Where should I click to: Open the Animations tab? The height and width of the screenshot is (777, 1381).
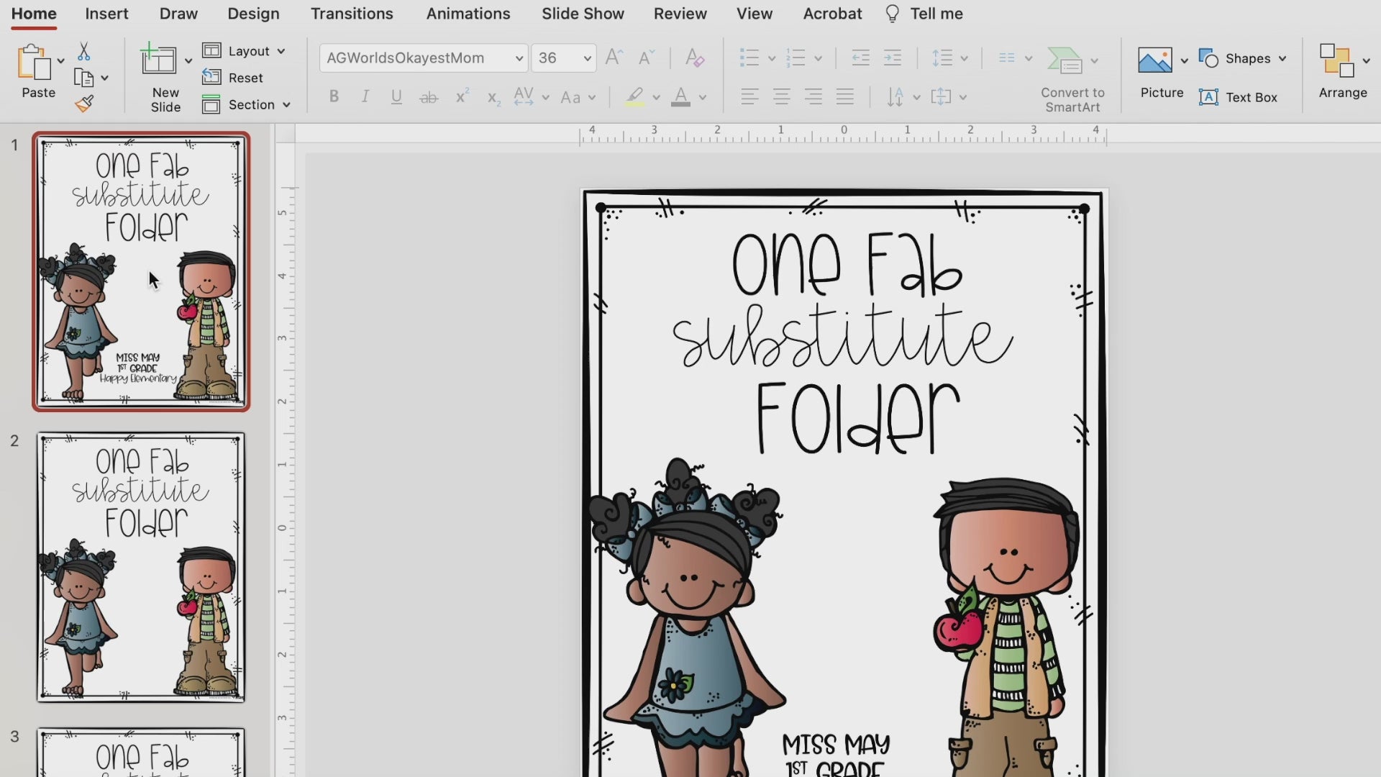[468, 14]
